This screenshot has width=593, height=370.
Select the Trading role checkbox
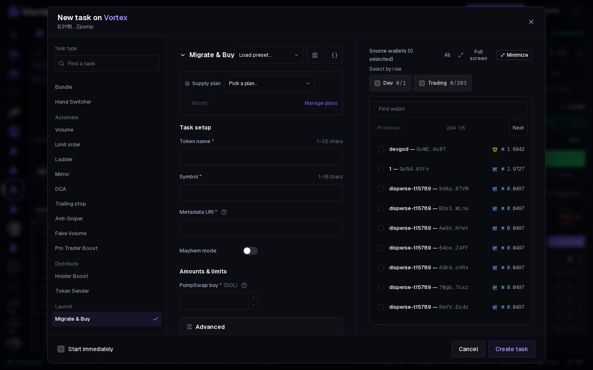point(422,83)
